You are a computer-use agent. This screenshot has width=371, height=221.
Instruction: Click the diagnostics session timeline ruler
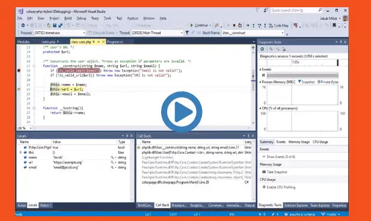[302, 62]
